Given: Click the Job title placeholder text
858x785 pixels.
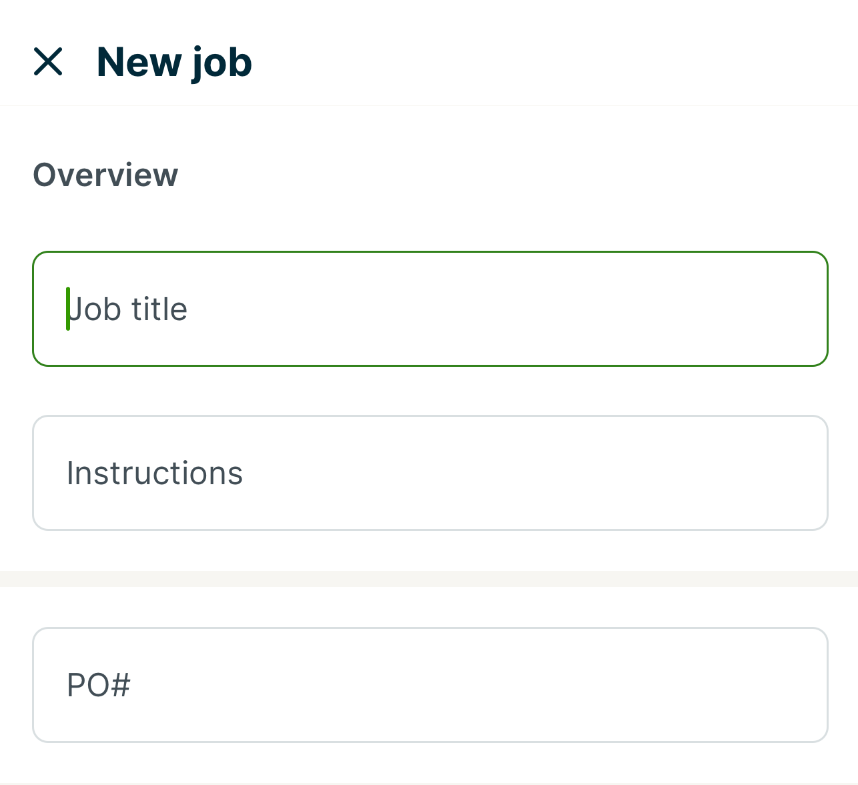Looking at the screenshot, I should [128, 309].
